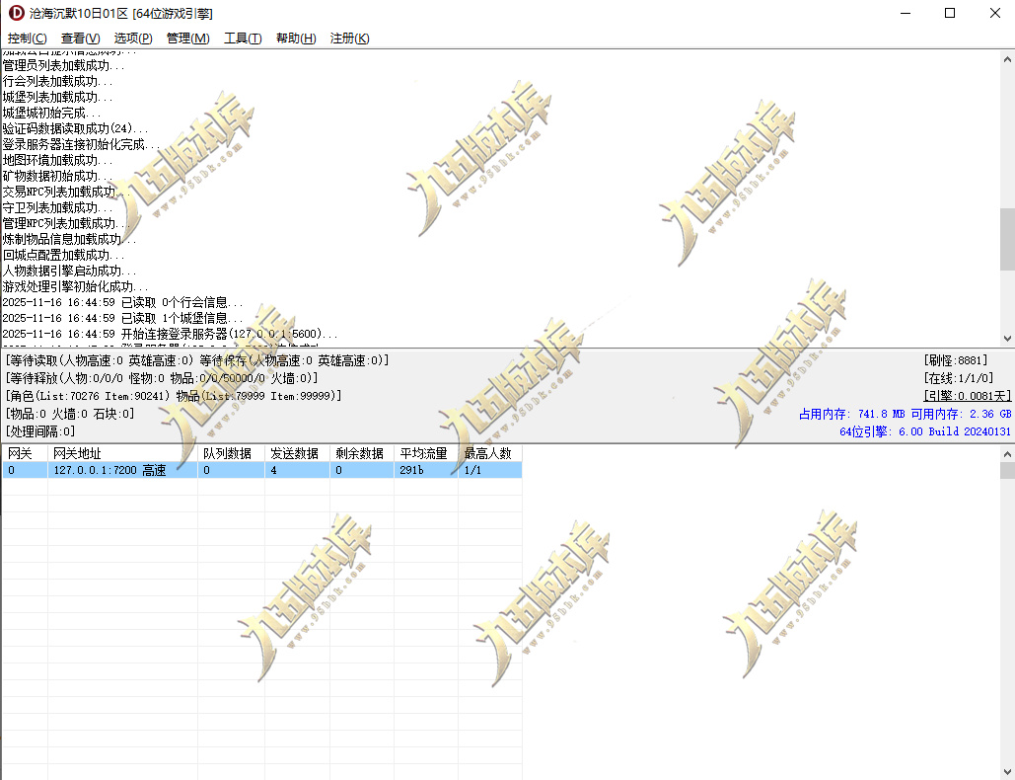Click the [在线:1/1/0] status text
The image size is (1015, 780).
[x=958, y=378]
